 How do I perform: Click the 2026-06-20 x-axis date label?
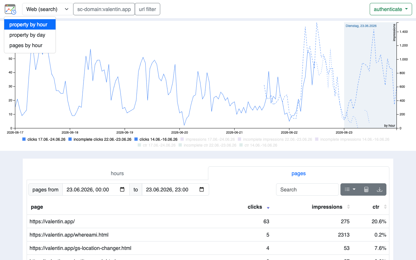179,132
